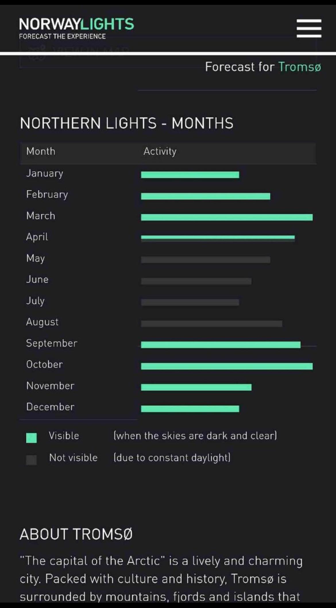Click the gray Not visible legend swatch

(x=31, y=460)
